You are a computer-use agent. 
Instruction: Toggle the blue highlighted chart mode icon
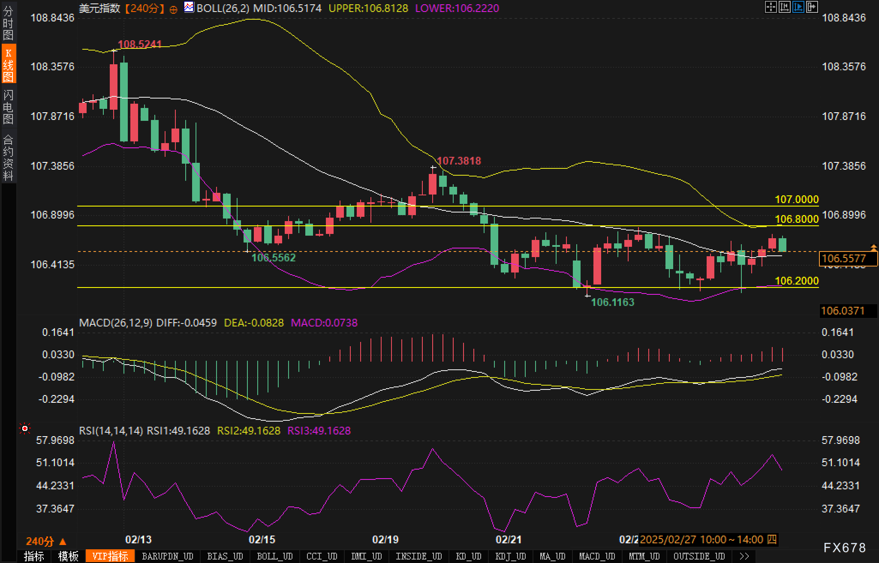pos(798,7)
